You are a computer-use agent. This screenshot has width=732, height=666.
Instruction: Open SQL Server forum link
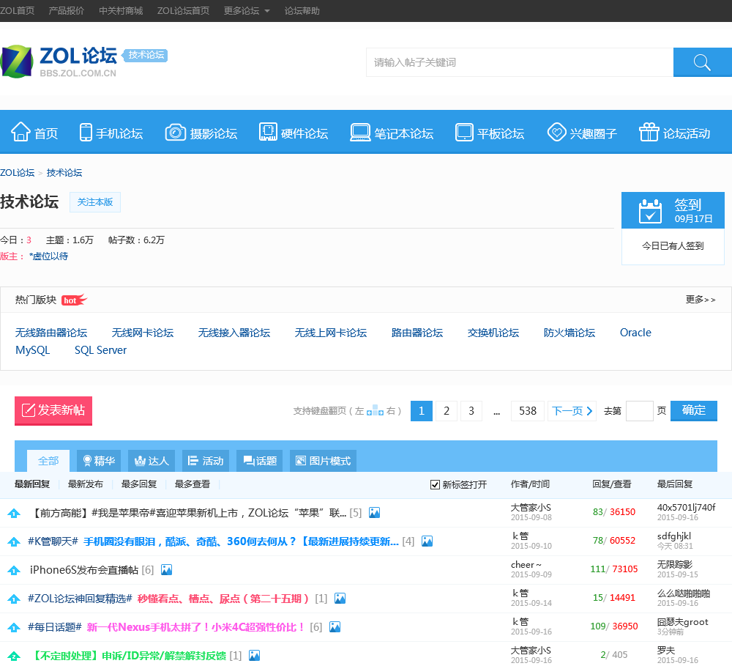pos(100,350)
